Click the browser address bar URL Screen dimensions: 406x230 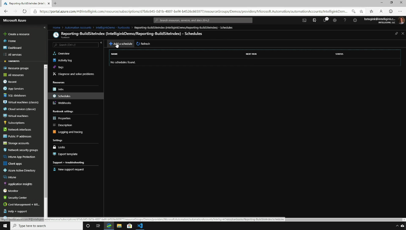193,11
